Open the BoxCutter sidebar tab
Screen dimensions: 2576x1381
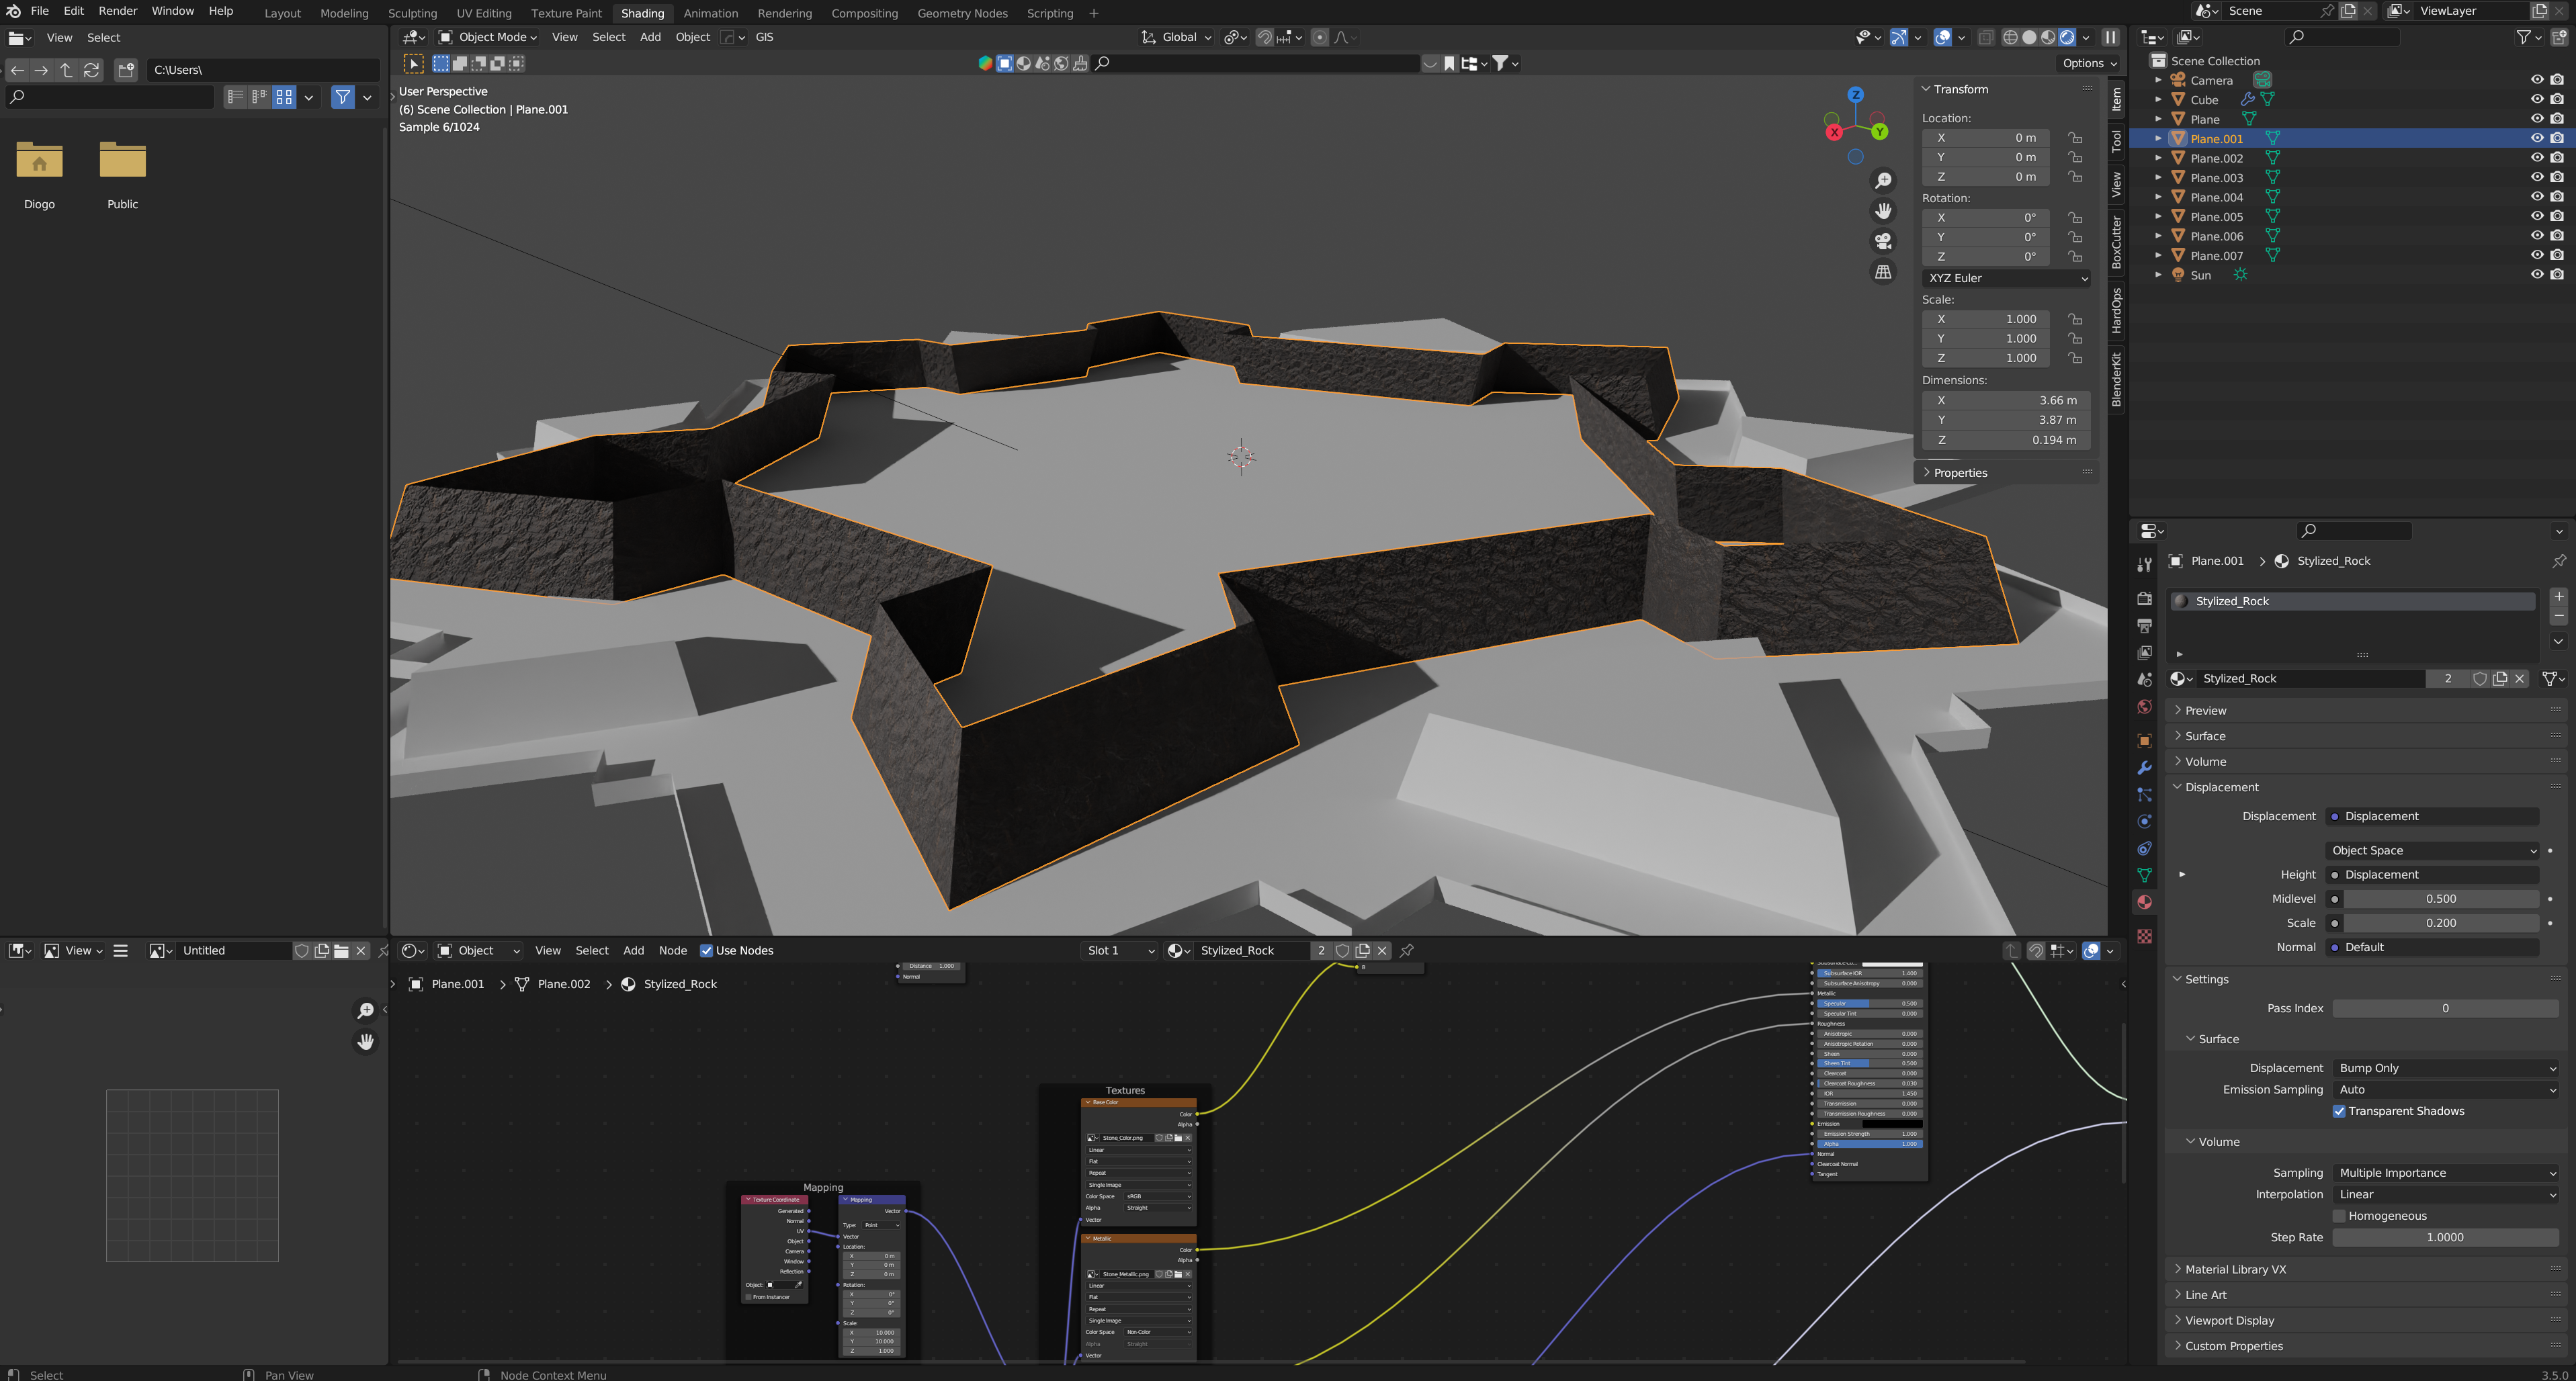click(2116, 242)
